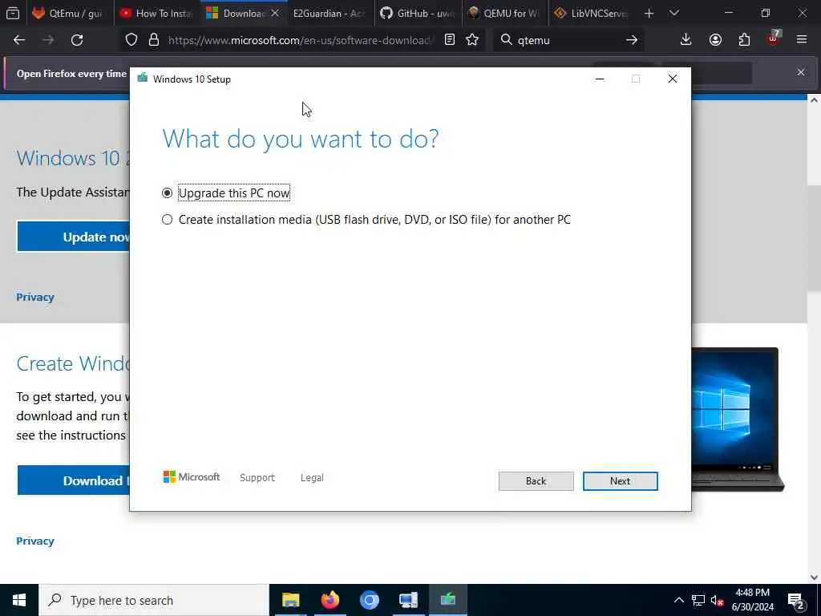Dismiss the Open Firefox every time notification
Viewport: 821px width, 616px height.
point(801,72)
